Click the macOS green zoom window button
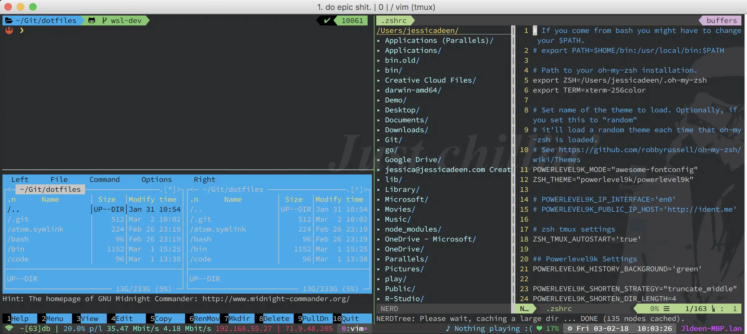The image size is (747, 334). 33,7
